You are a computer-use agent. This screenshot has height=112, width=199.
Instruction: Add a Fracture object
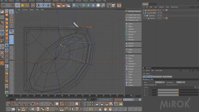point(133,29)
